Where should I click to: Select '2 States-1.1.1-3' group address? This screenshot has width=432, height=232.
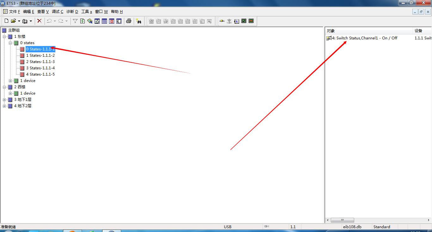tap(40, 62)
